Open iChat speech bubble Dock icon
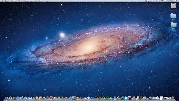This screenshot has width=179, height=101. tap(29, 98)
